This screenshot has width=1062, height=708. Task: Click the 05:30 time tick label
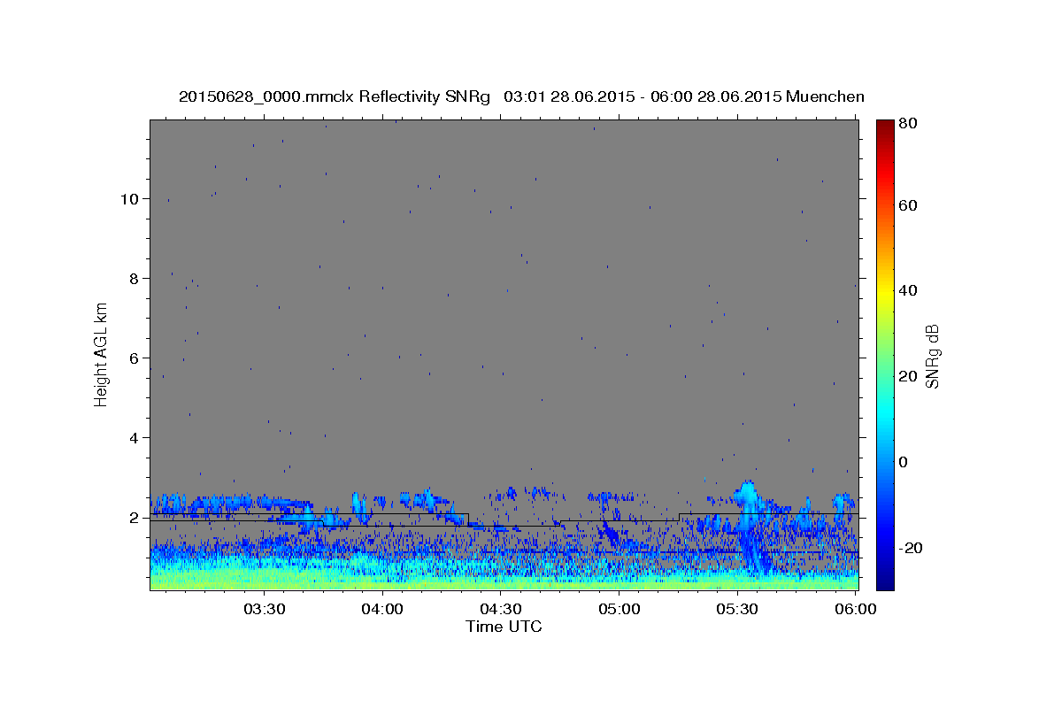point(737,610)
